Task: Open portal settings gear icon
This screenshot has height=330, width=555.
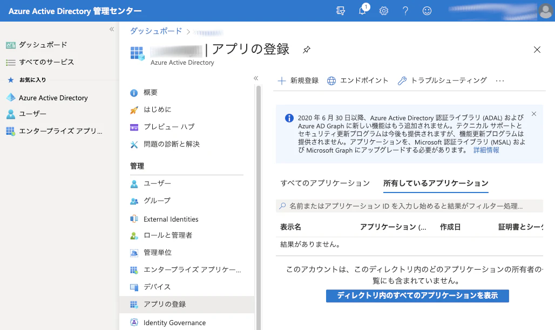Action: point(384,11)
